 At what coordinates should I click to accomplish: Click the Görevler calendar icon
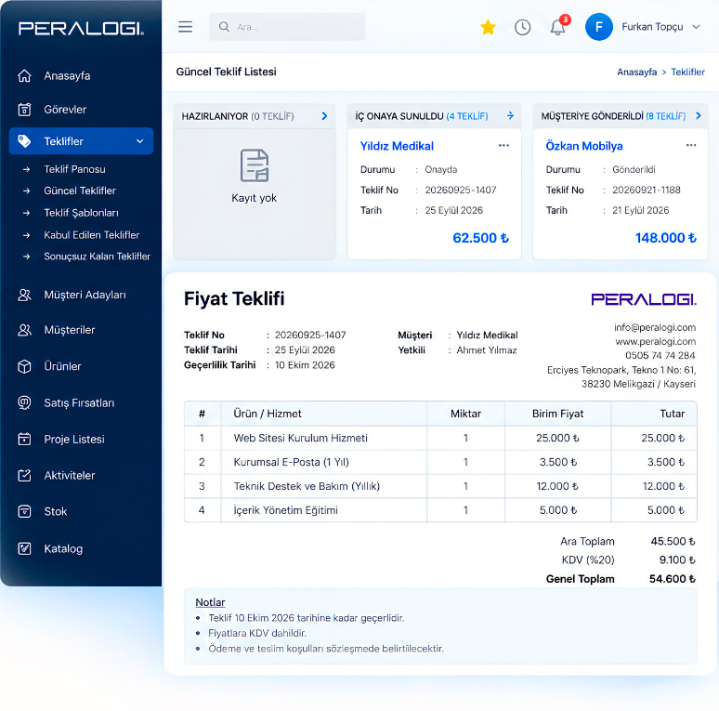pyautogui.click(x=24, y=109)
